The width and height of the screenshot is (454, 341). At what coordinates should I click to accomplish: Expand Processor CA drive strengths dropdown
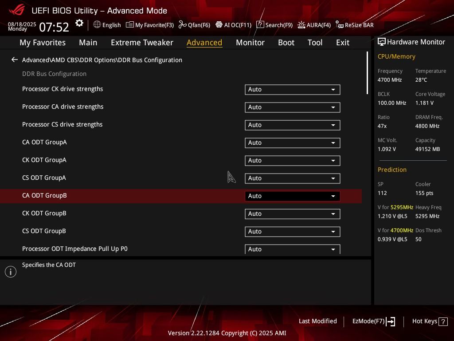pyautogui.click(x=292, y=107)
